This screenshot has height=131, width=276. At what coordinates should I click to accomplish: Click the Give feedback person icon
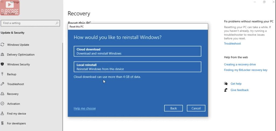[226, 90]
